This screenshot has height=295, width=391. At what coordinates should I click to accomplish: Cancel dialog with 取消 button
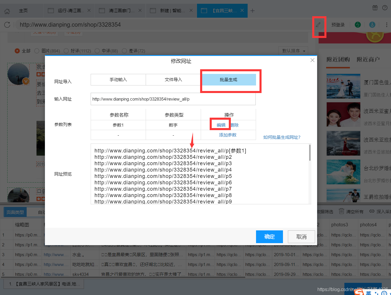301,237
